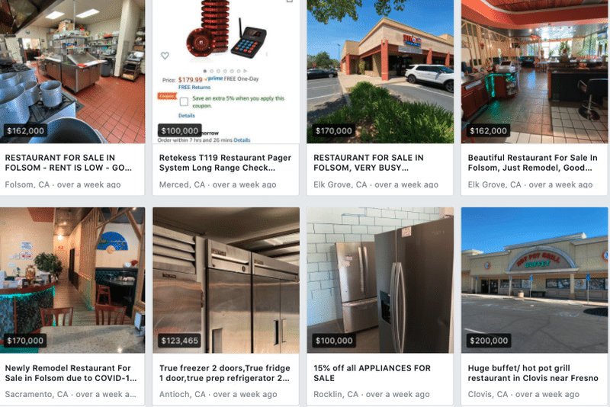The height and width of the screenshot is (407, 610).
Task: View the $123,465 stainless freezer photo
Action: (226, 280)
